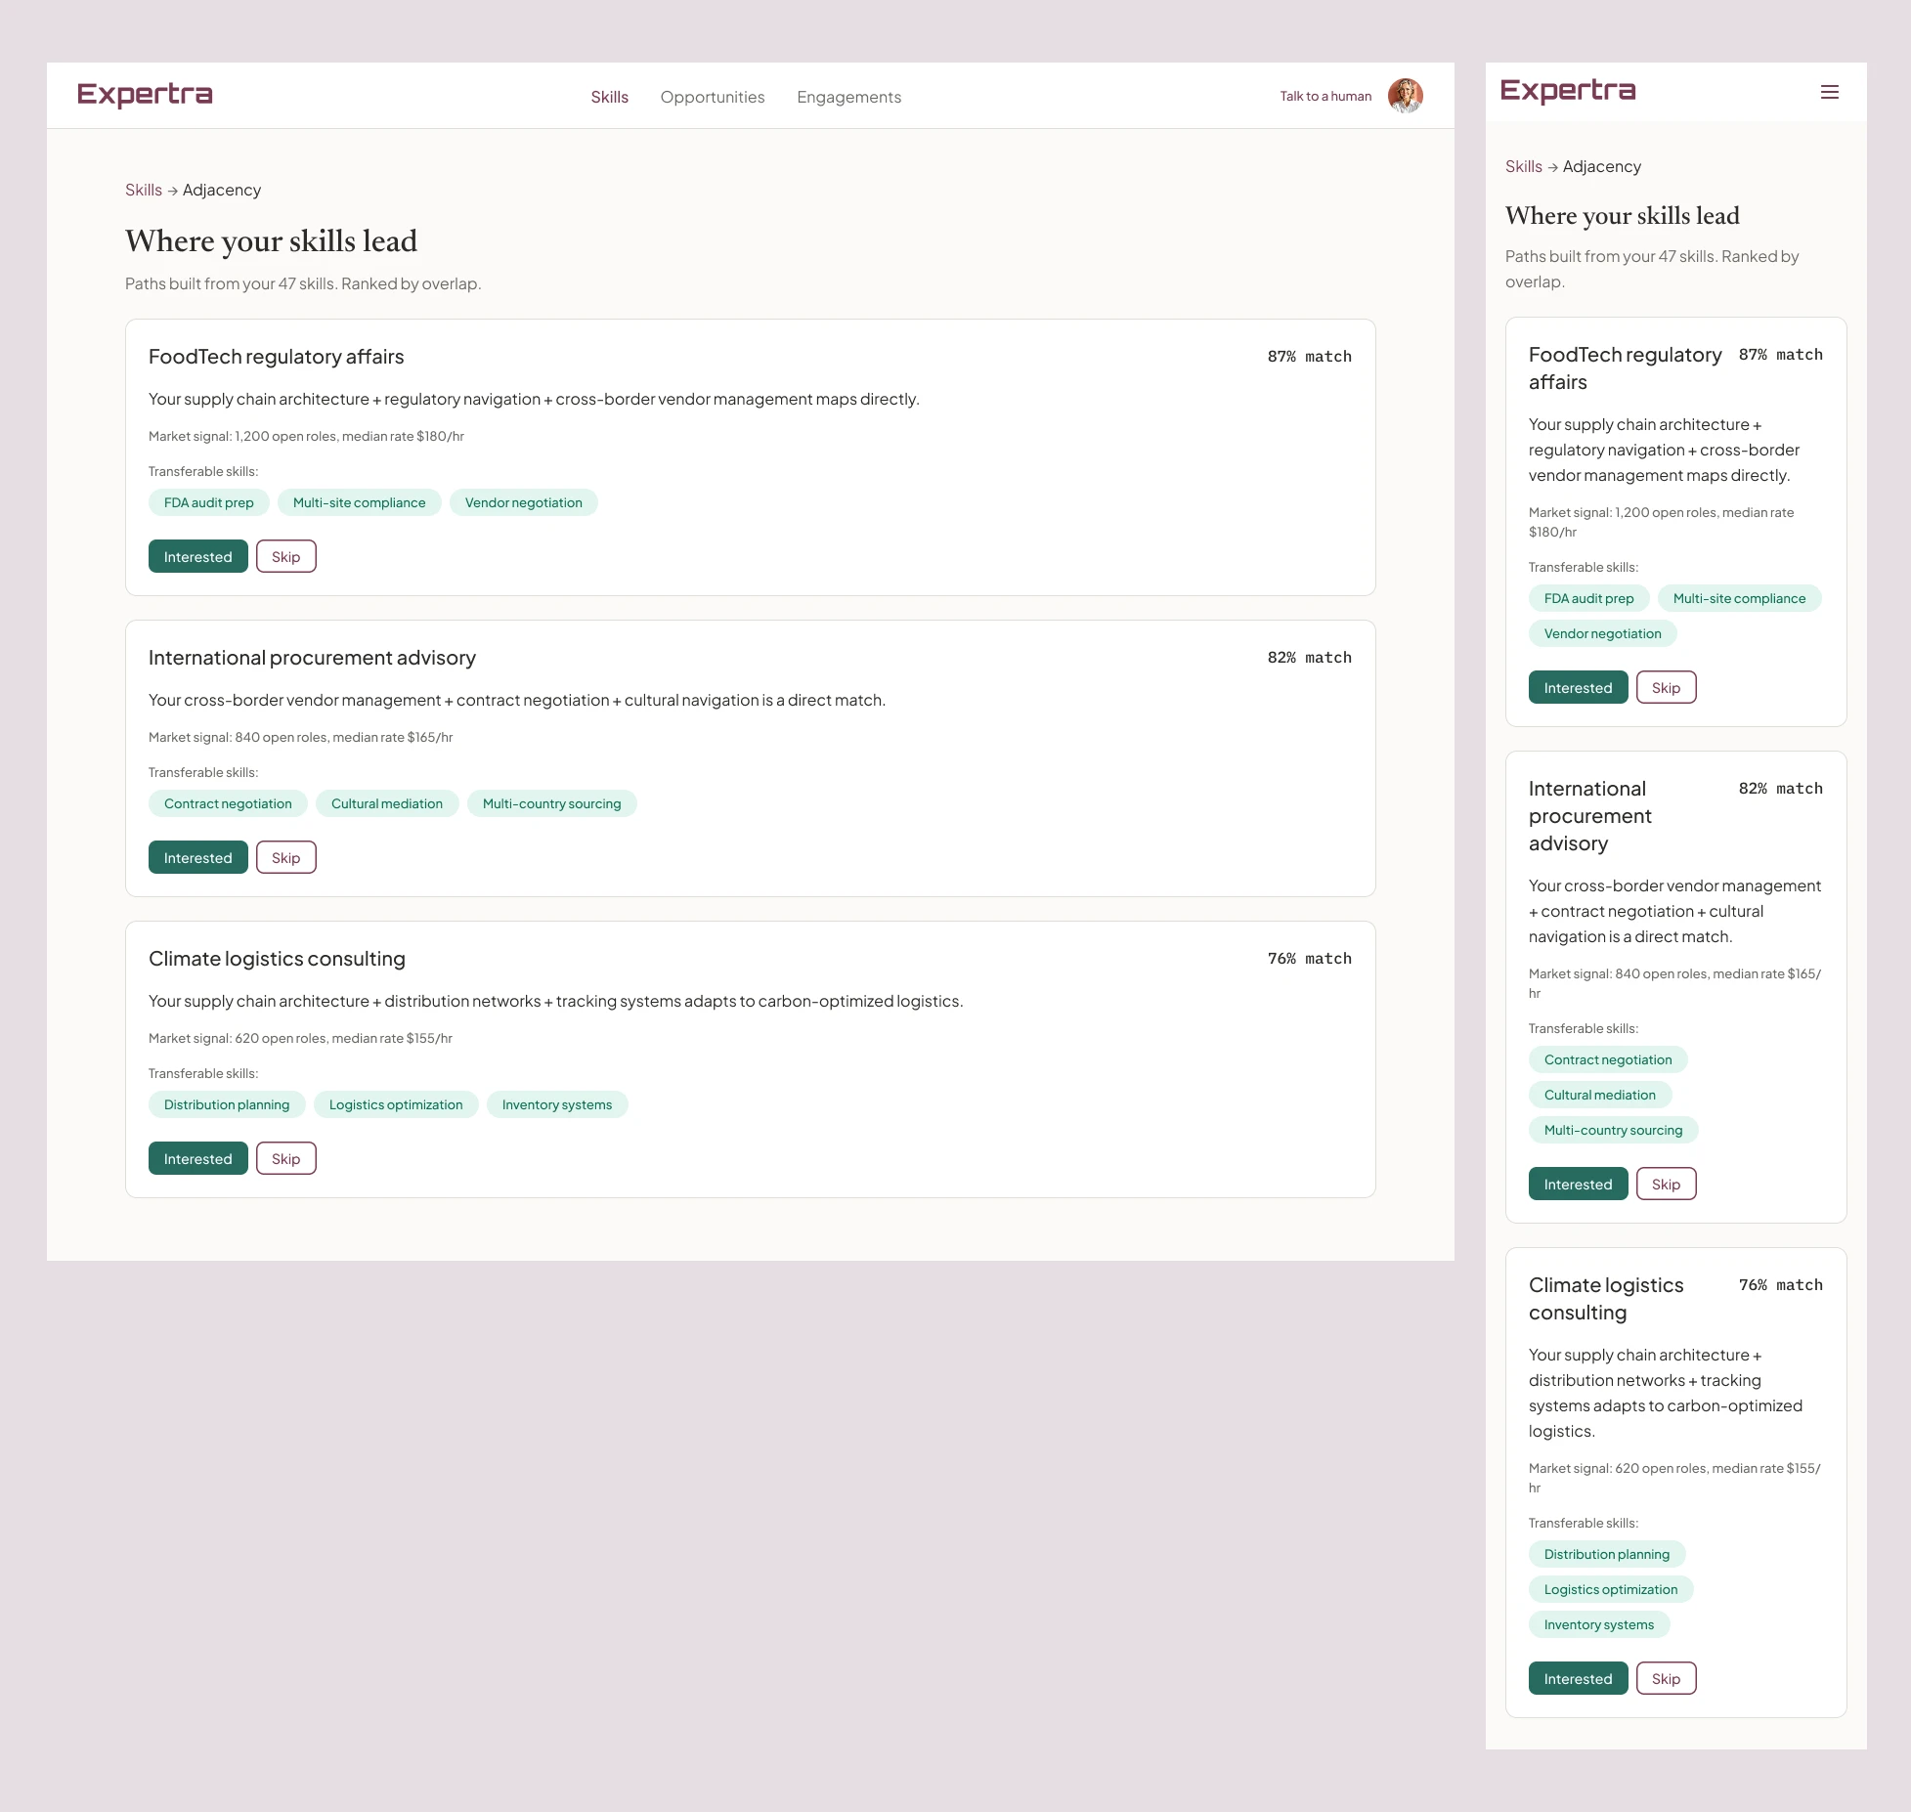Skip Climate logistics consulting in mobile view

coord(1666,1679)
